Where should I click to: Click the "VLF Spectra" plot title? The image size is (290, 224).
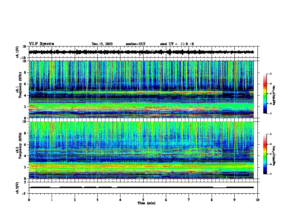tap(41, 44)
